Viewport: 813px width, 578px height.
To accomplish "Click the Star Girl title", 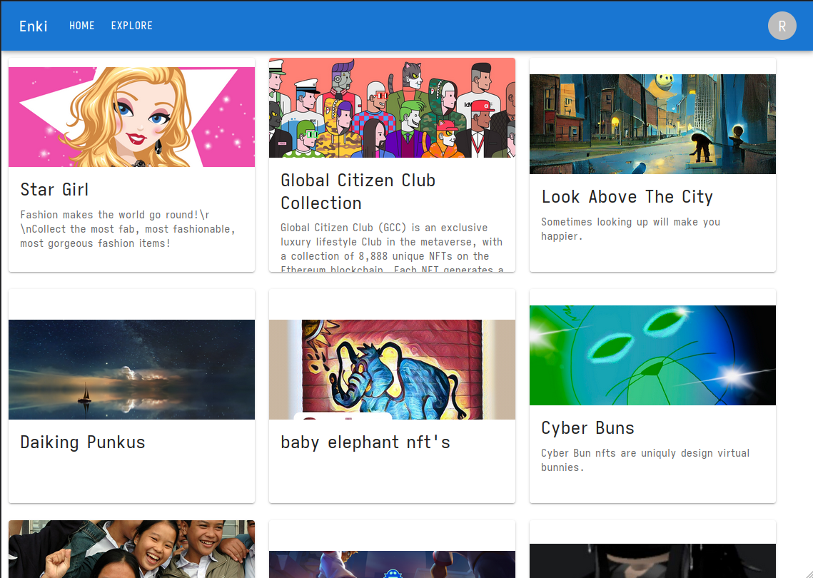I will (54, 190).
